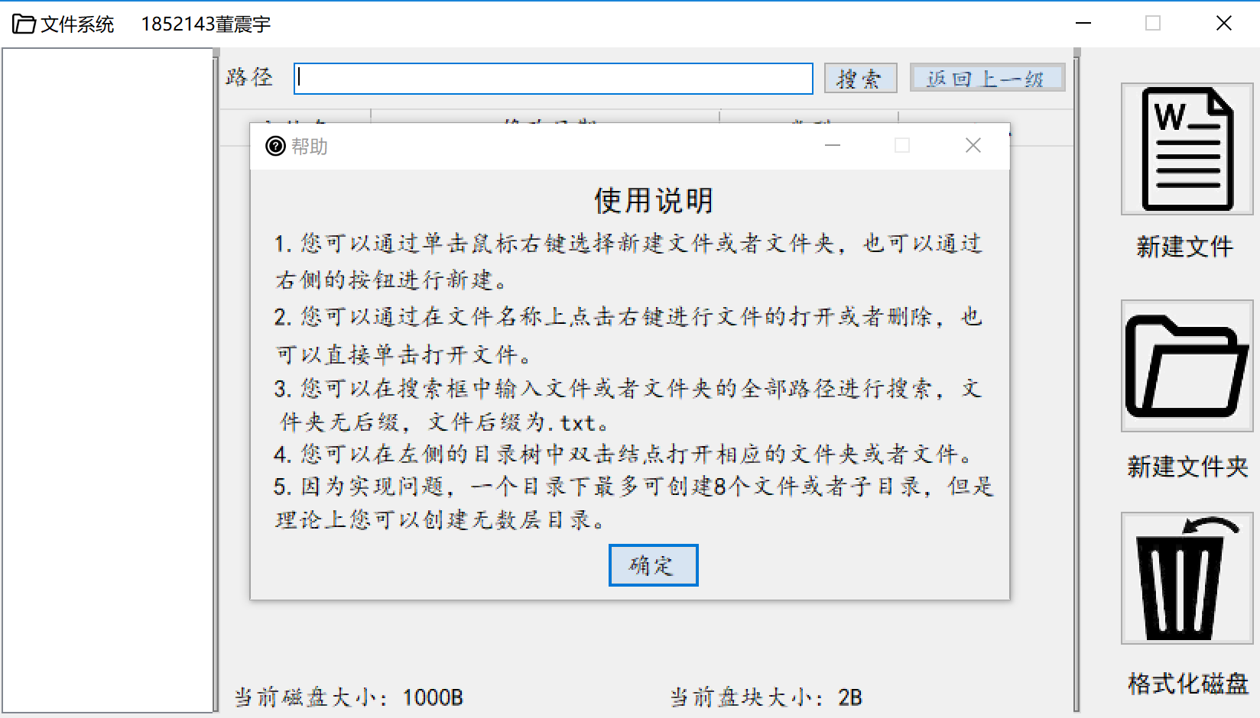Click the 搜索 search button

click(859, 78)
